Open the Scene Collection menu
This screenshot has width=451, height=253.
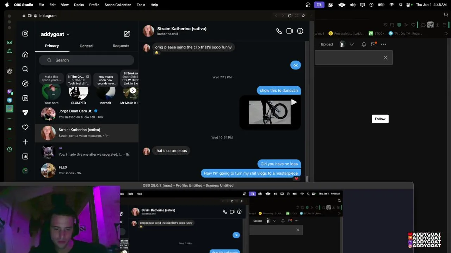pos(118,5)
